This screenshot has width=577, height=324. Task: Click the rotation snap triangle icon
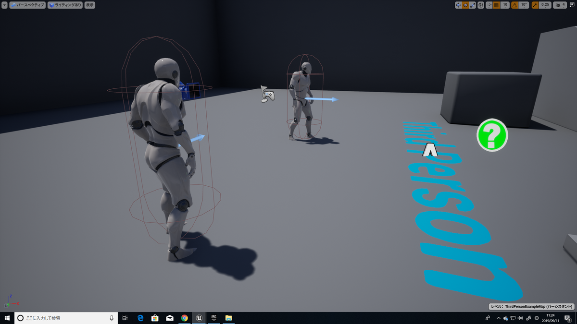[514, 4]
